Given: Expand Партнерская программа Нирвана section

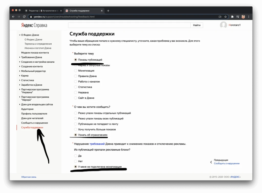Looking at the screenshot, I should coord(20,89).
